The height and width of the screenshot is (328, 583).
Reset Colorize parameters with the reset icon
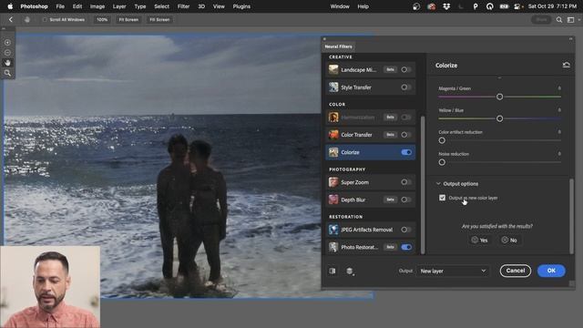pyautogui.click(x=566, y=65)
